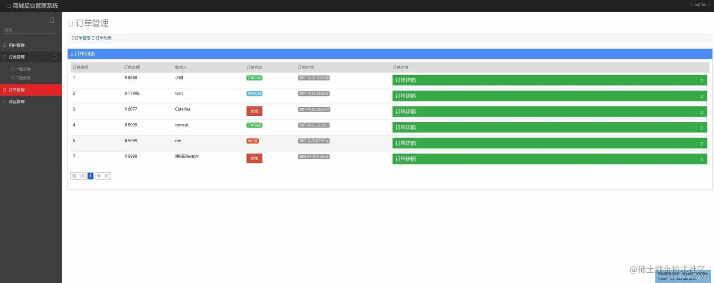The height and width of the screenshot is (283, 714).
Task: Expand 订单详情 for tomcat's order
Action: point(550,128)
